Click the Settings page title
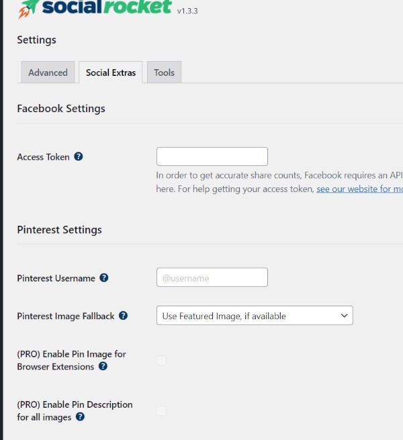The height and width of the screenshot is (440, 403). click(36, 40)
